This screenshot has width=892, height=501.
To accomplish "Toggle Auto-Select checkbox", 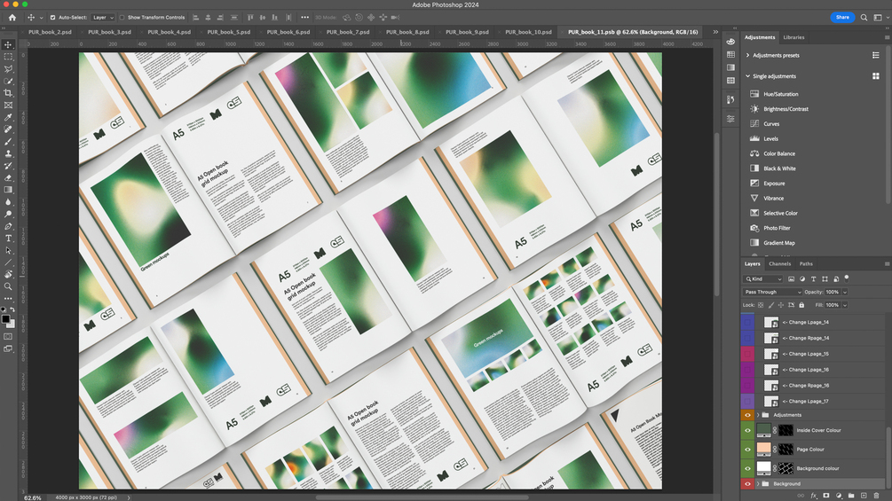I will [x=53, y=18].
